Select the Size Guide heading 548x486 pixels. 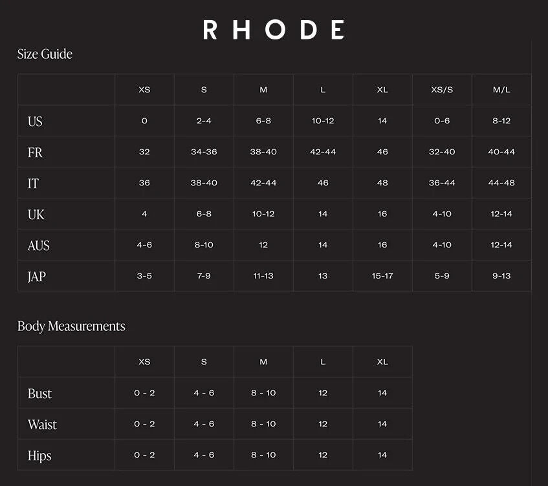[45, 54]
